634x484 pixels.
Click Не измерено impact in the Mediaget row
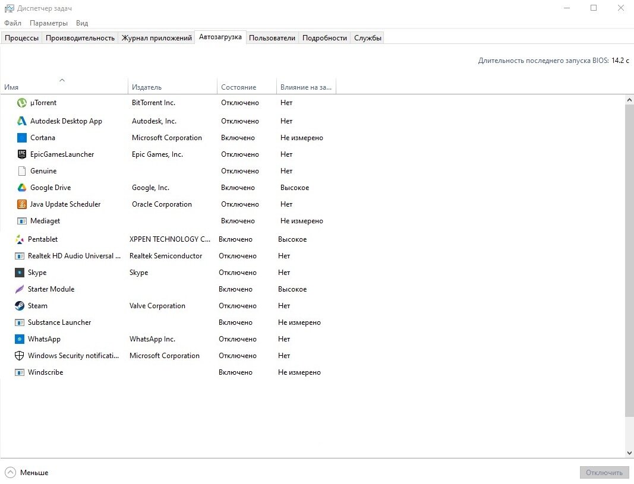302,221
